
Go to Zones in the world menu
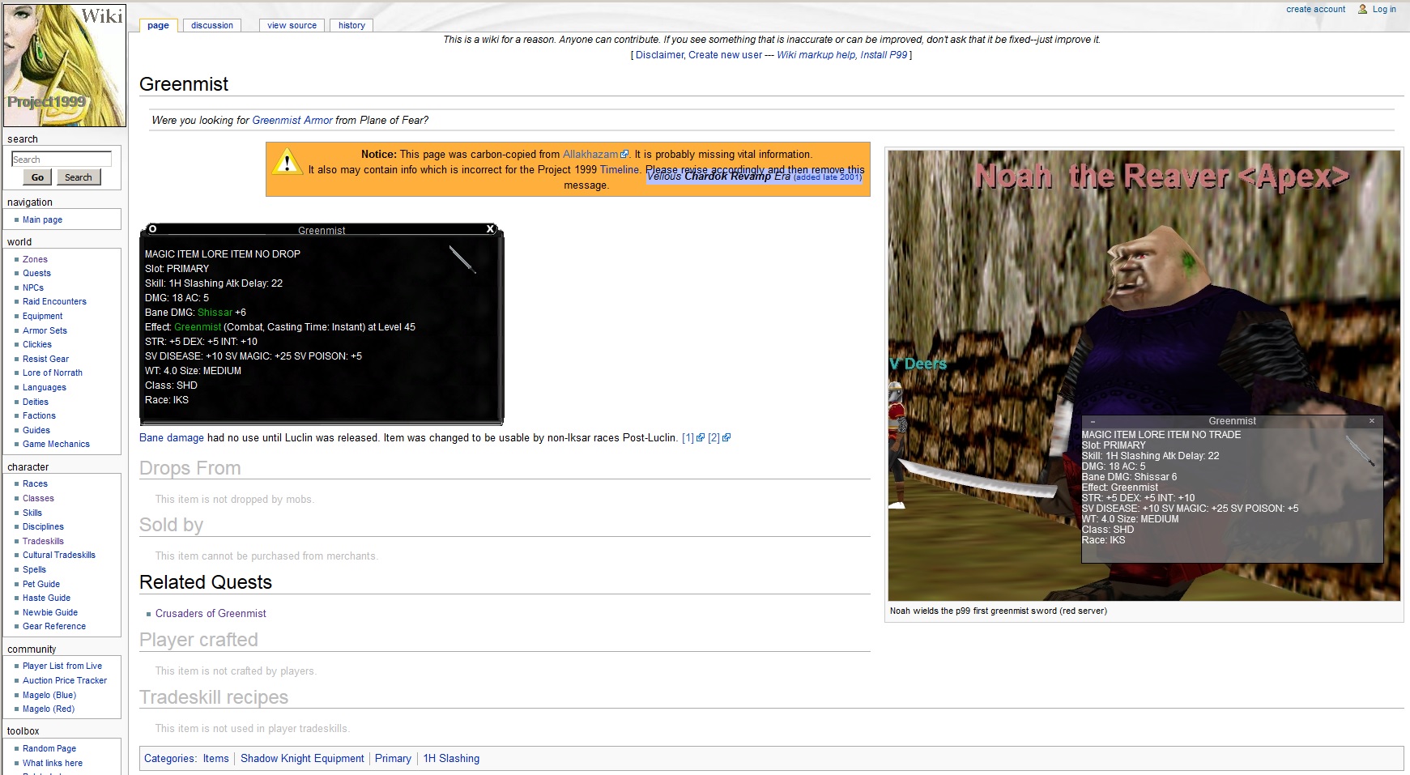click(x=35, y=260)
